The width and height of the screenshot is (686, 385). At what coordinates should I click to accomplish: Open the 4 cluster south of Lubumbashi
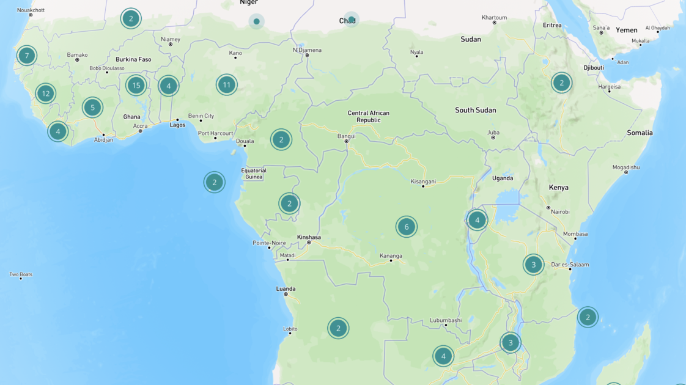pos(443,356)
